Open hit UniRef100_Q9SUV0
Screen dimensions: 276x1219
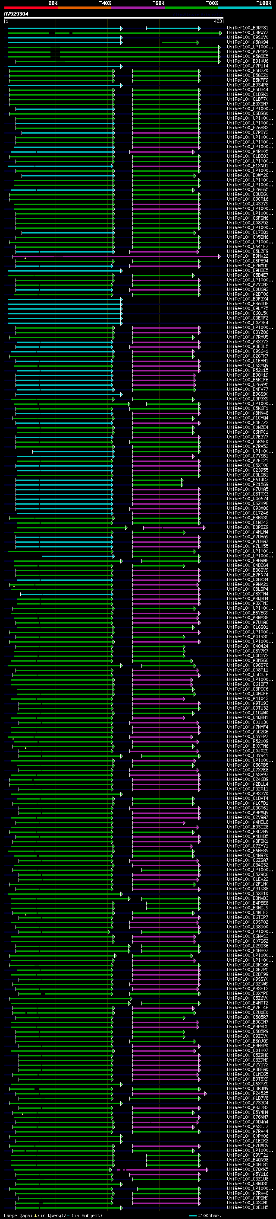[247, 38]
